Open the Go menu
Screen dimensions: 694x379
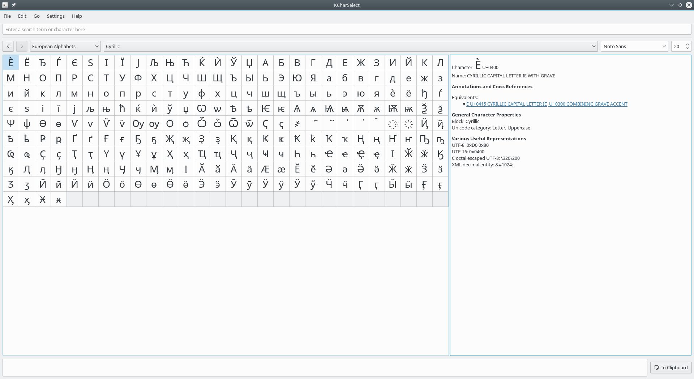click(37, 16)
